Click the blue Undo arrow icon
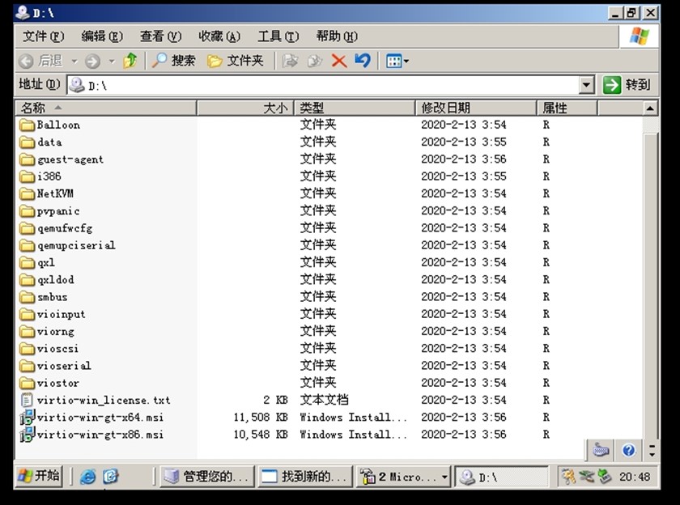This screenshot has height=505, width=680. (363, 61)
